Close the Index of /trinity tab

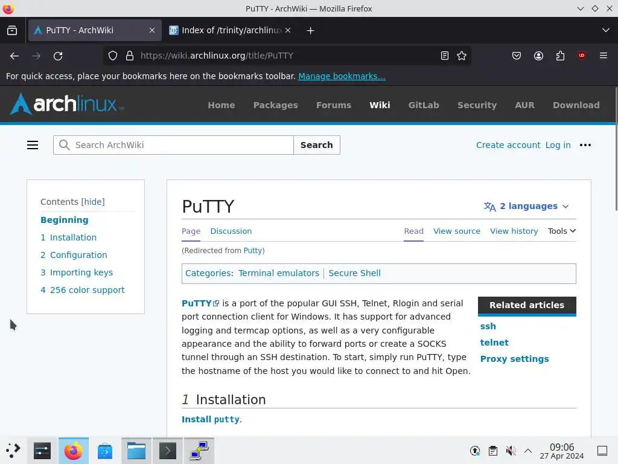pos(288,30)
